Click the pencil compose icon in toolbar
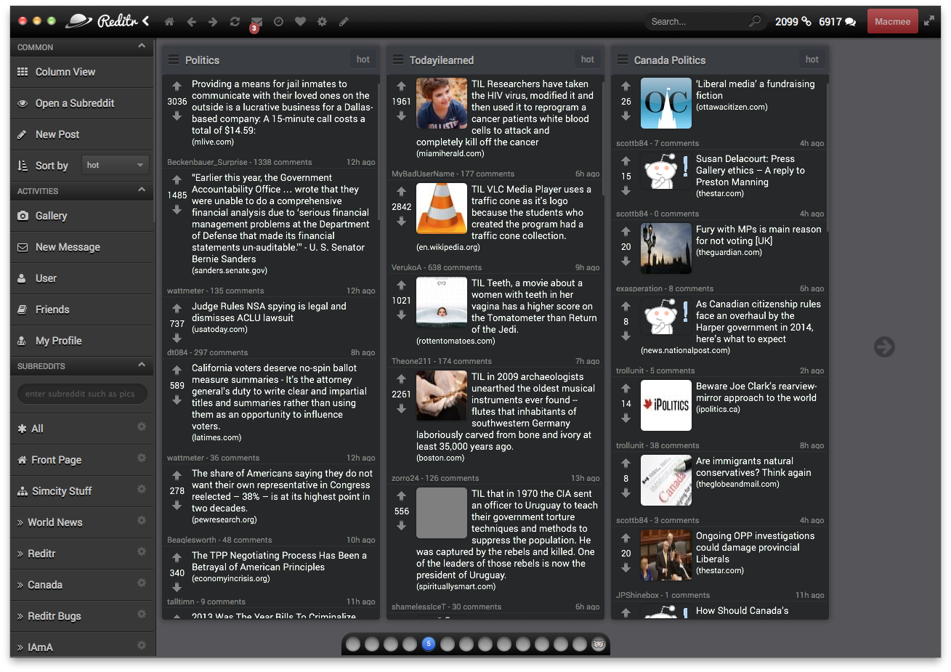The height and width of the screenshot is (672, 951). (x=344, y=22)
